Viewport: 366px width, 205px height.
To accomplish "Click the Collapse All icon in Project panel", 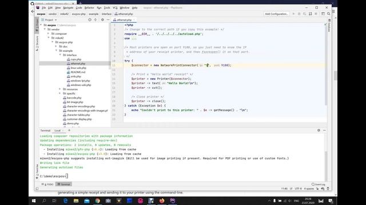I will point(96,20).
